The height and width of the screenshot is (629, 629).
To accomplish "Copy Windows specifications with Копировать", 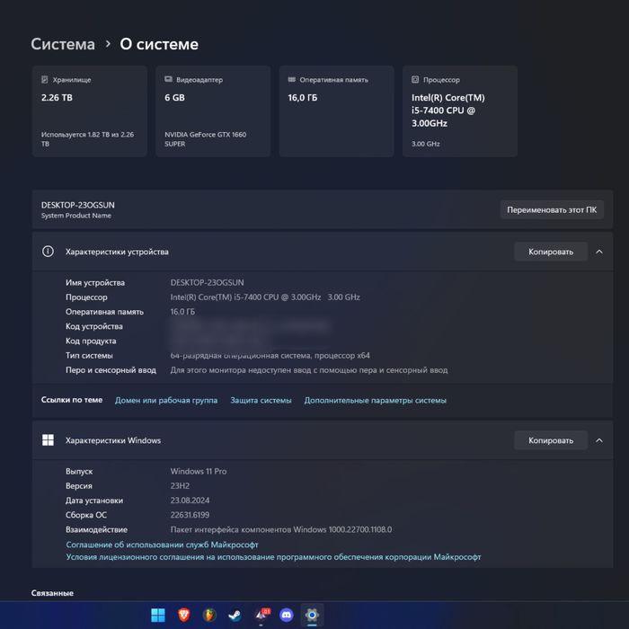I will pos(551,440).
